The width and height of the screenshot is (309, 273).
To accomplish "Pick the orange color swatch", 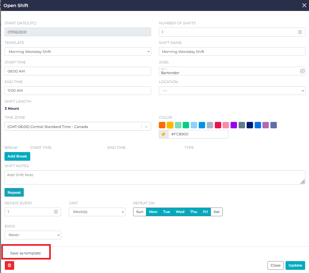I will (x=162, y=125).
